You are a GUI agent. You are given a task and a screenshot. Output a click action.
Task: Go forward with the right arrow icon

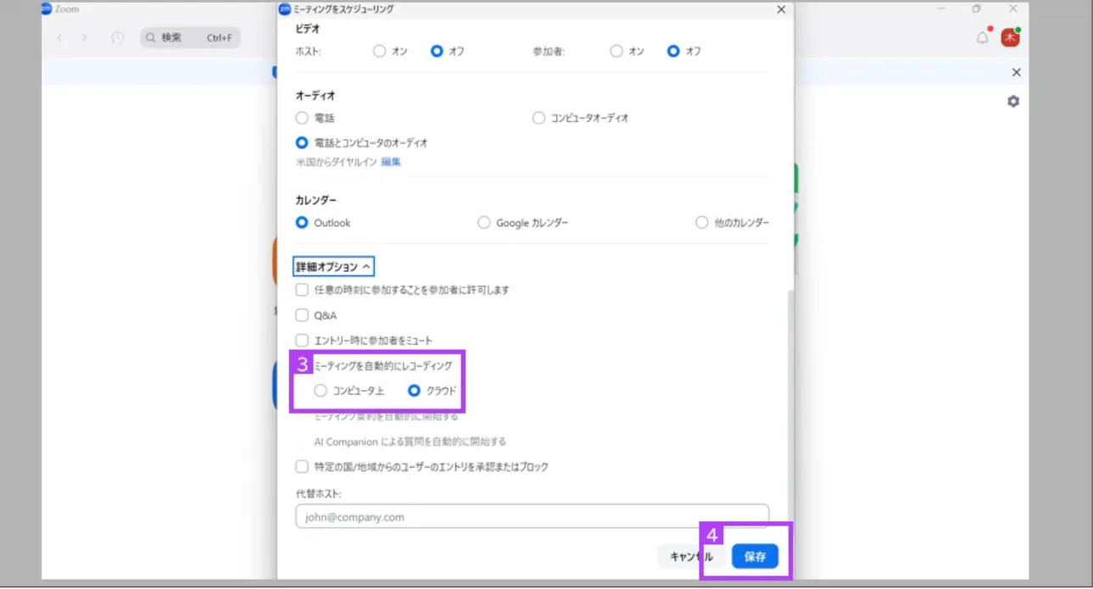(84, 37)
